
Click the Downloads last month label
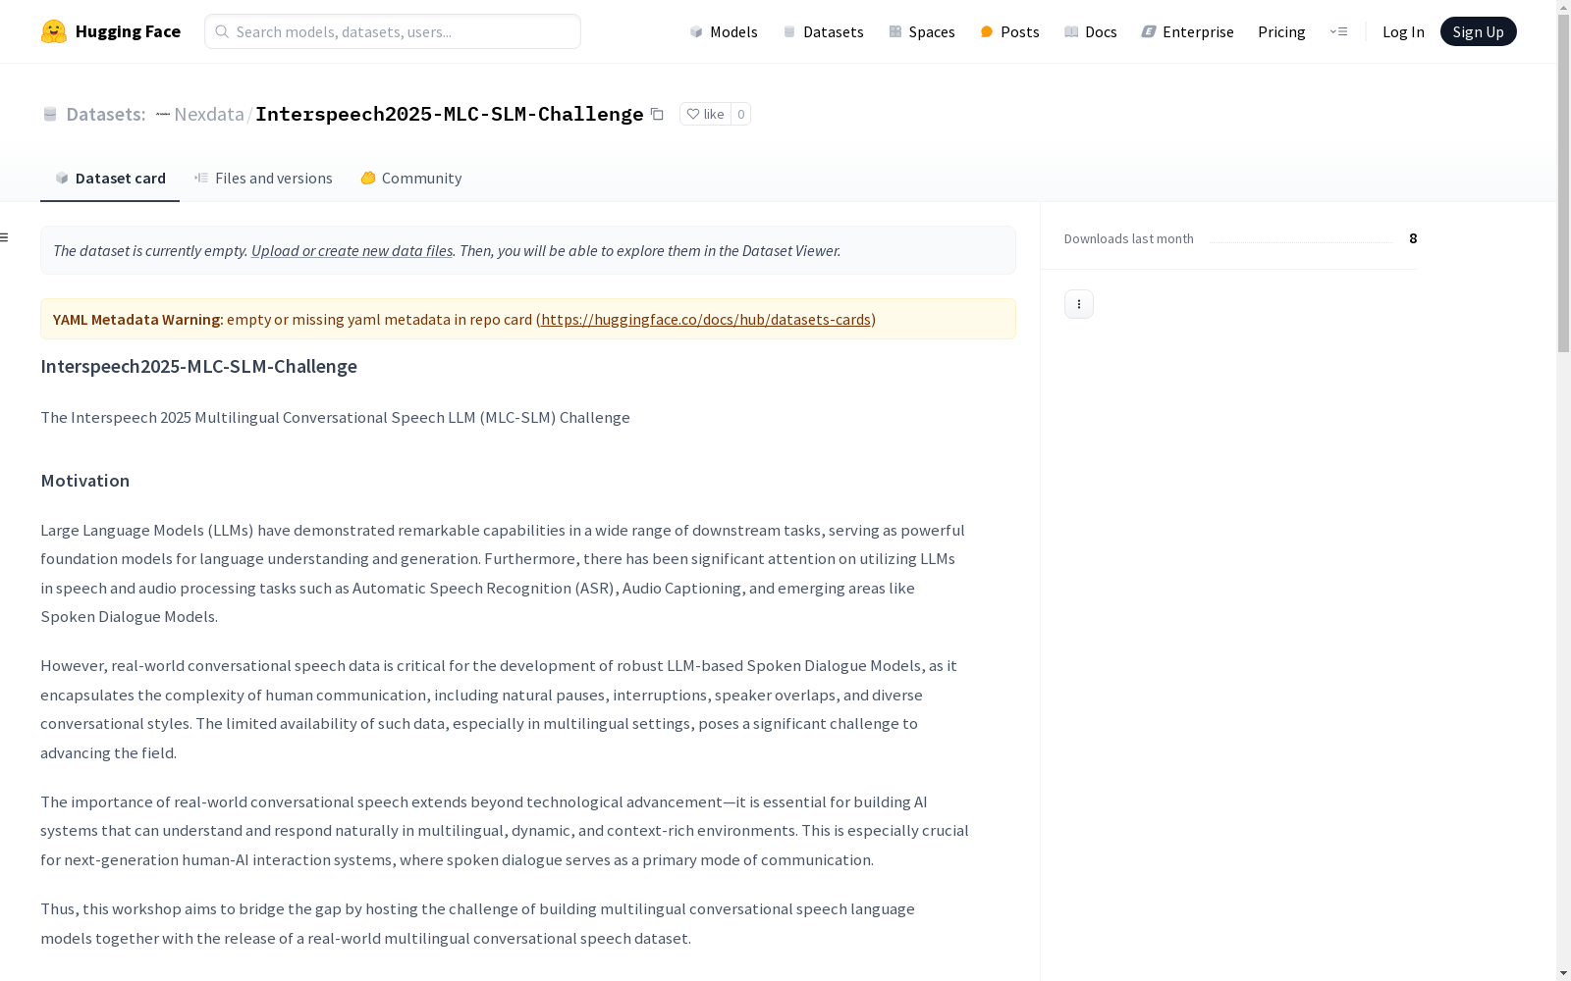coord(1129,238)
